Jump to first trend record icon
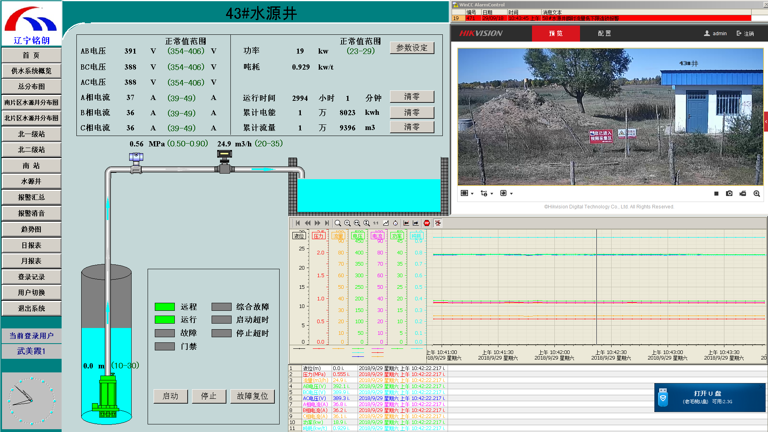Image resolution: width=768 pixels, height=432 pixels. pos(298,223)
